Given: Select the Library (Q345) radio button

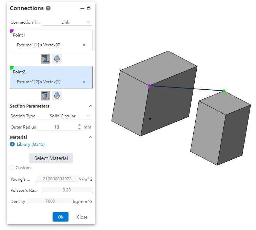Looking at the screenshot, I should pos(13,144).
